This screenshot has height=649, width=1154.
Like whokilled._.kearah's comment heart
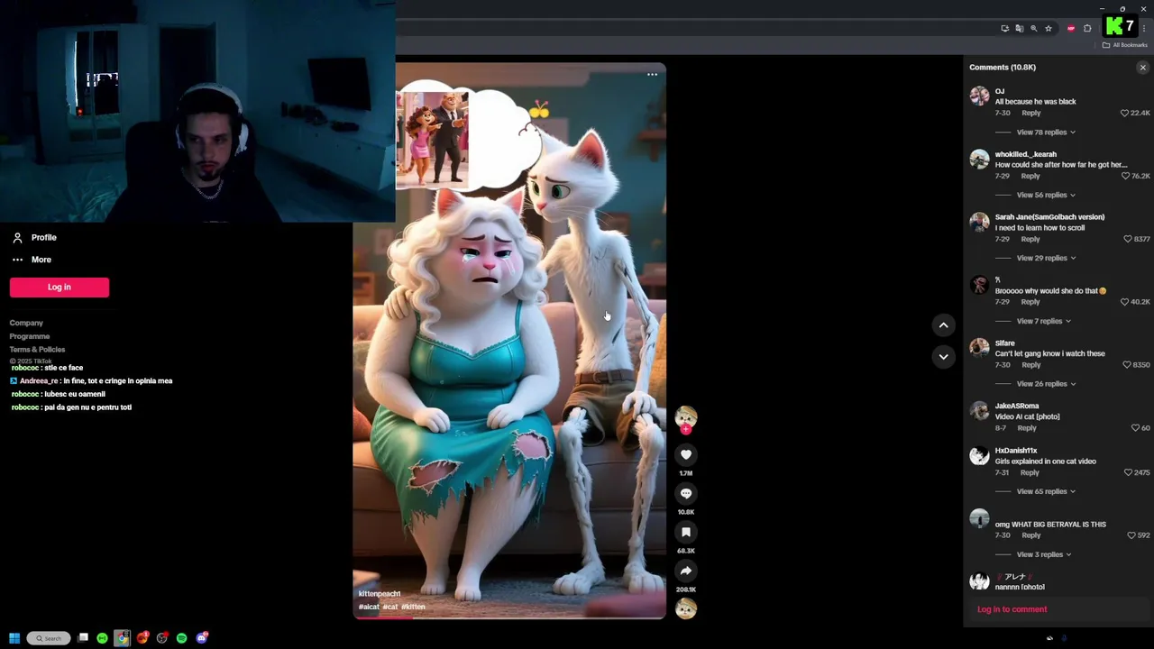coord(1124,176)
